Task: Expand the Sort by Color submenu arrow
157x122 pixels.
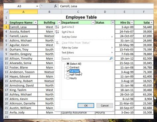Action: coord(112,37)
